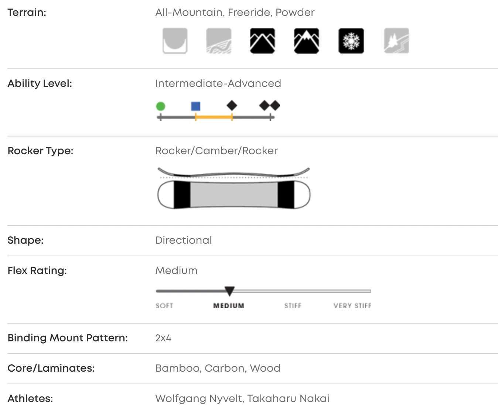Click the snow-capped mountain terrain icon

pos(307,41)
